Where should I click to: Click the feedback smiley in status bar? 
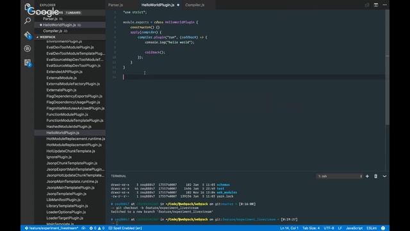click(x=383, y=228)
